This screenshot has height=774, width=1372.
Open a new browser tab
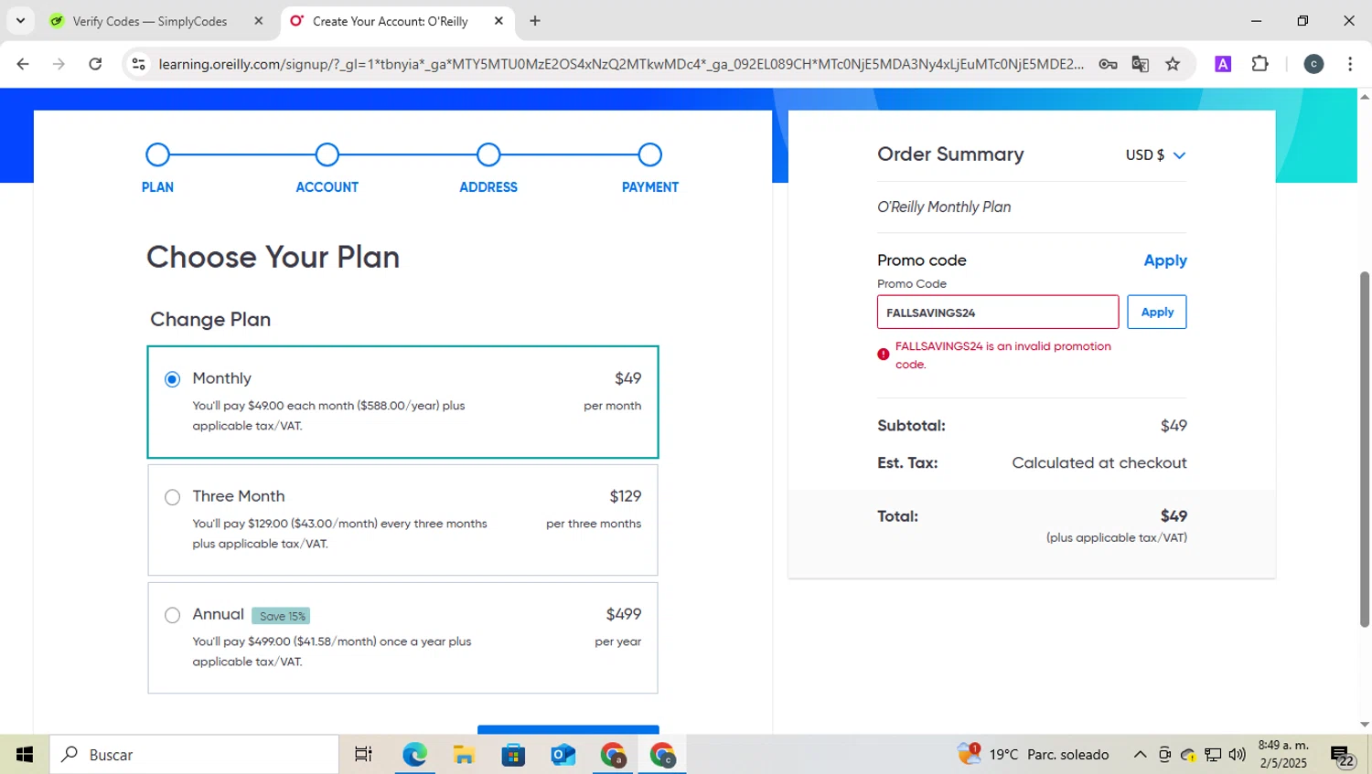(535, 21)
